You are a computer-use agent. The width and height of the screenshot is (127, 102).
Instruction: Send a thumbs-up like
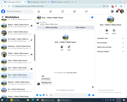coord(93,95)
